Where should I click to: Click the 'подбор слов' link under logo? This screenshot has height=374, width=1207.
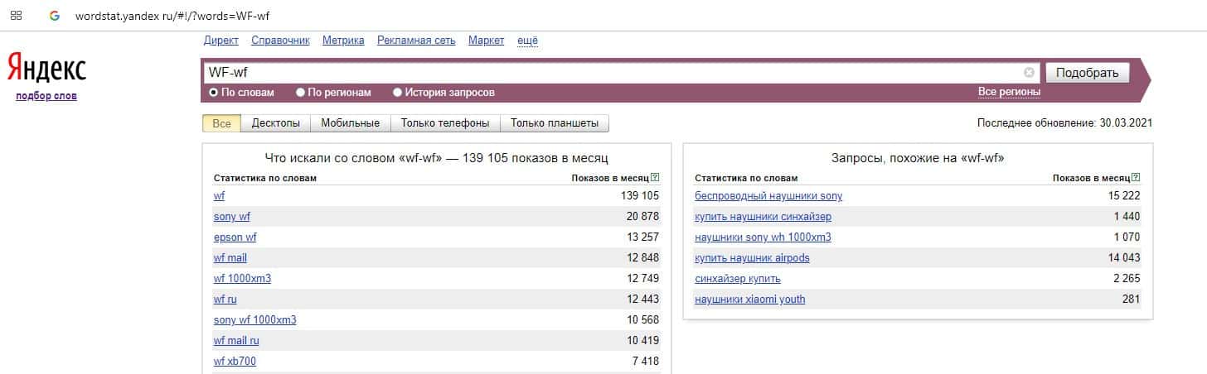click(x=46, y=97)
